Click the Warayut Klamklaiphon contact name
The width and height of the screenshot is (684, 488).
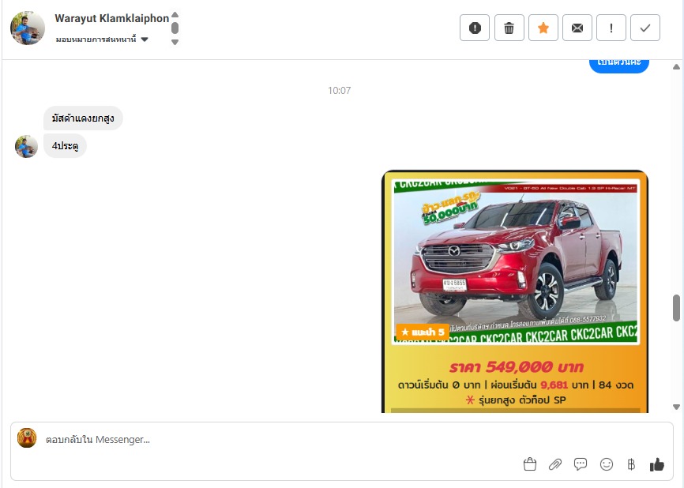click(x=111, y=18)
